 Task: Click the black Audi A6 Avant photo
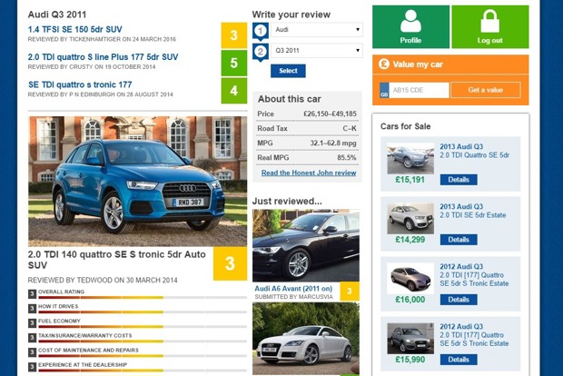pos(306,245)
